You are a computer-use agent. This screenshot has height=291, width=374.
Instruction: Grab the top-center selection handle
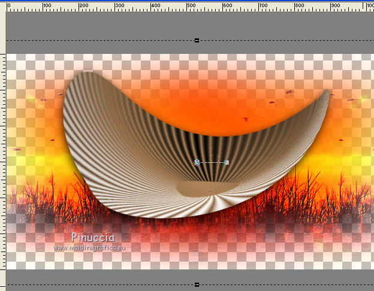[x=197, y=41]
